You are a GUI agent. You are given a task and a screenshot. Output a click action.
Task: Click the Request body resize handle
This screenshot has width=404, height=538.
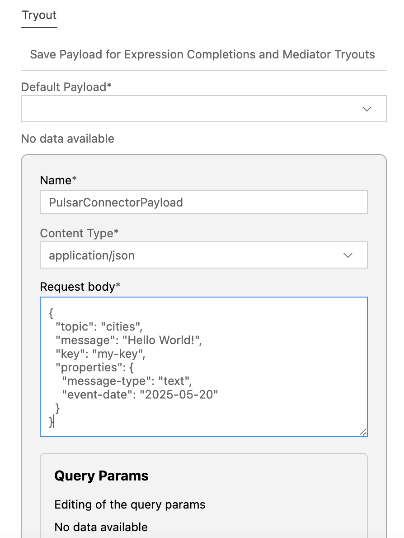tap(363, 432)
